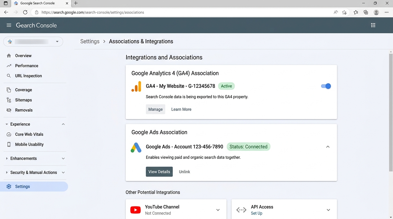Viewport: 393px width, 219px height.
Task: Refresh the browser page
Action: click(25, 12)
